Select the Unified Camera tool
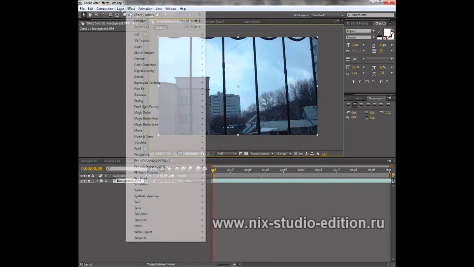 pos(111,15)
